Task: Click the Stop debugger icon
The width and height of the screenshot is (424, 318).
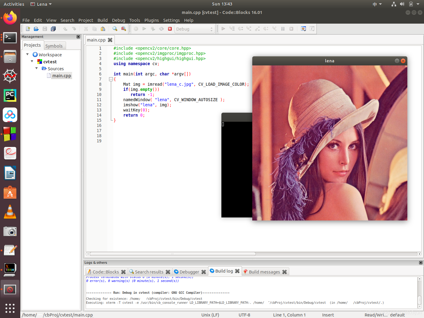Action: [291, 29]
